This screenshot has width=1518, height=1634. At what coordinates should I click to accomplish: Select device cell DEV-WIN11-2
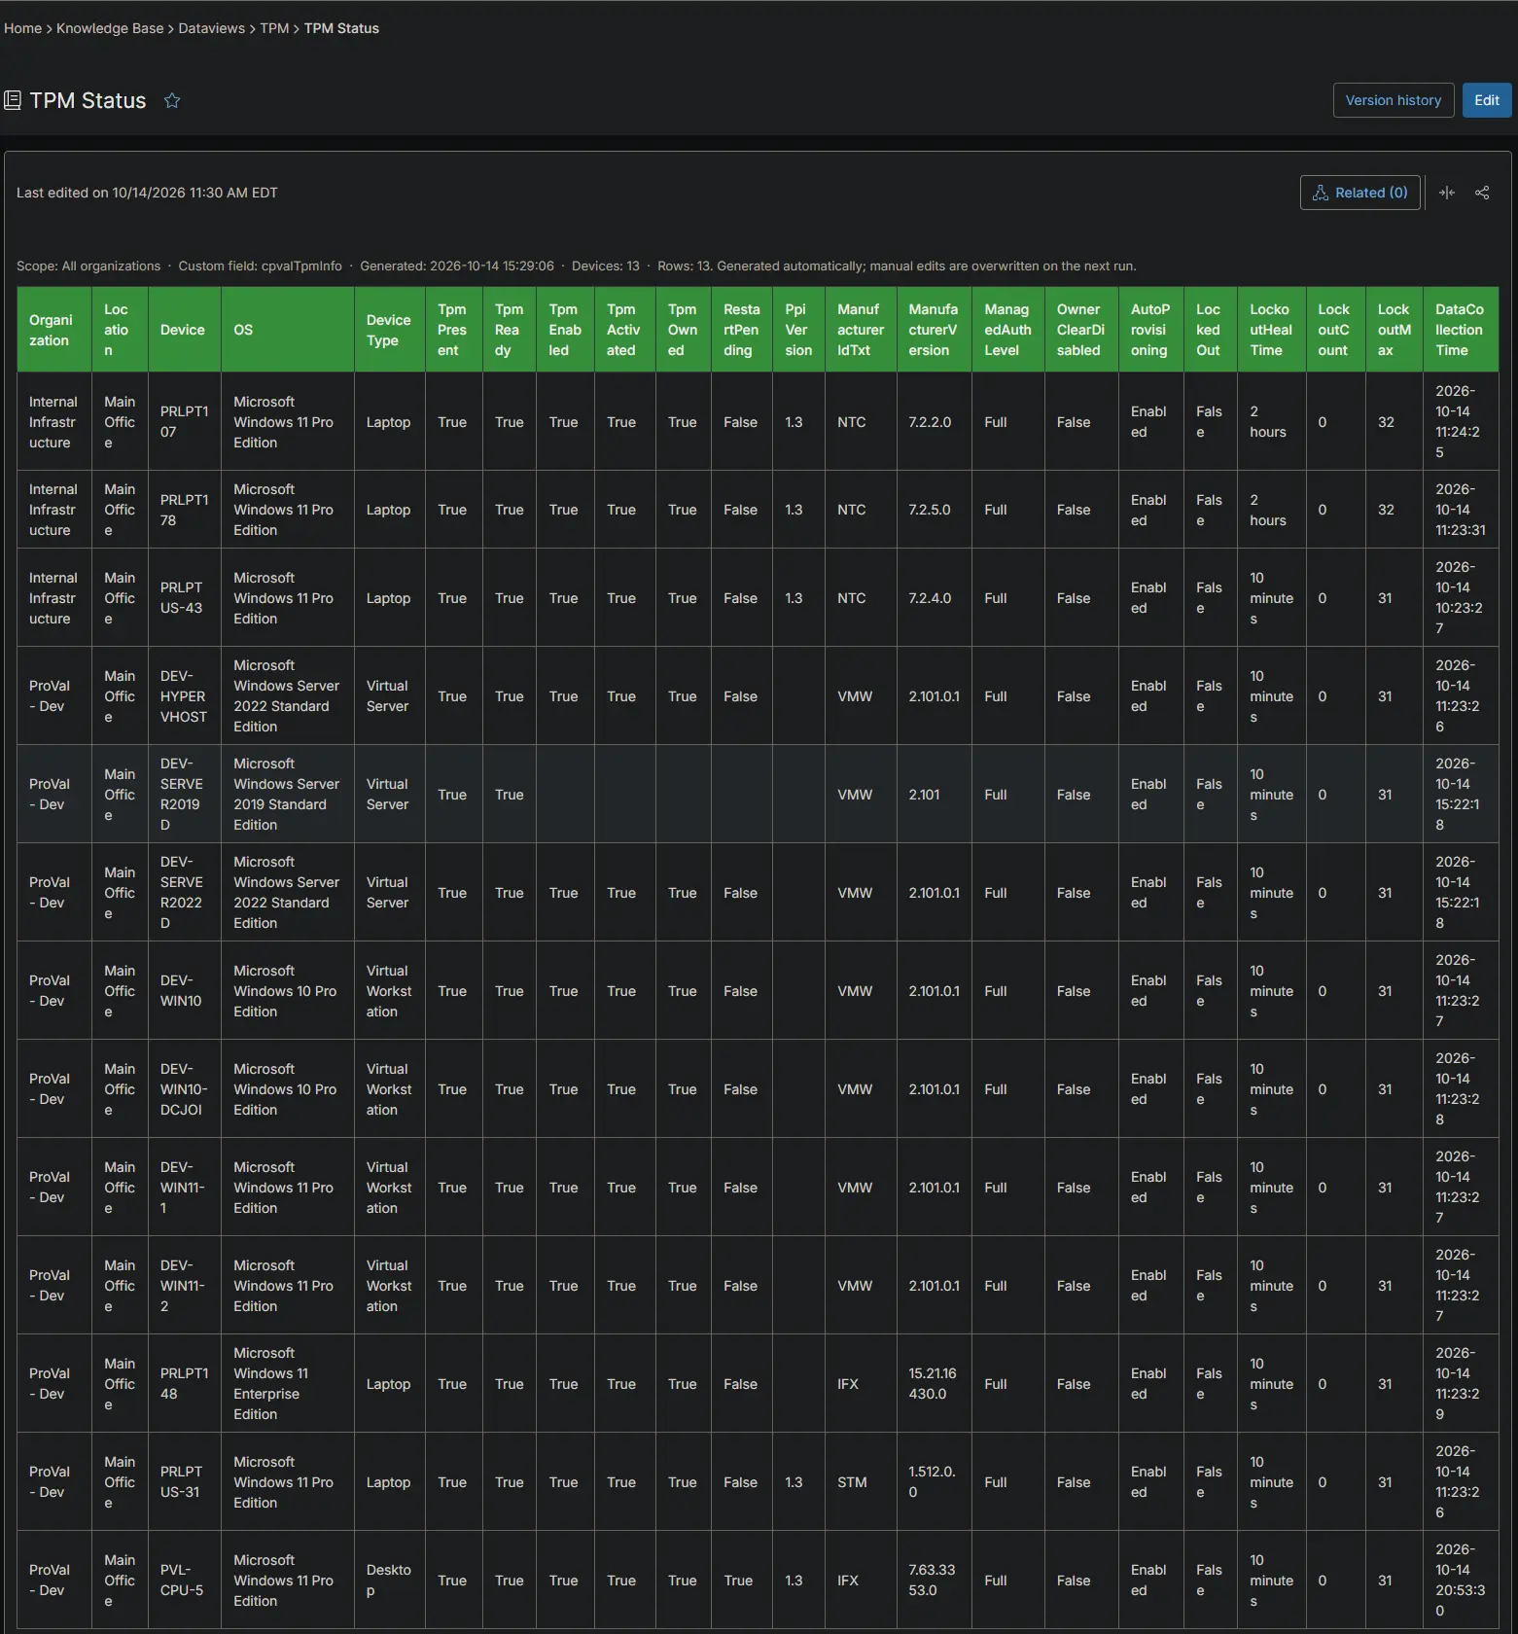tap(185, 1286)
